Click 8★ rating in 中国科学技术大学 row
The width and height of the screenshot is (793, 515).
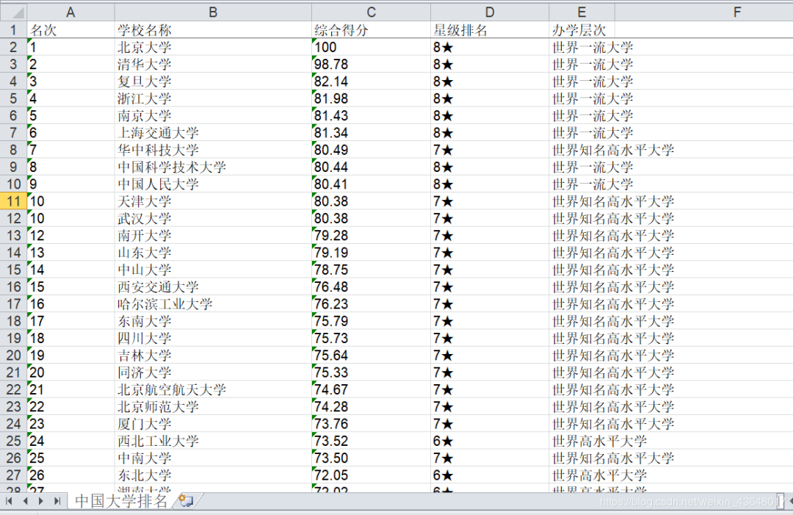click(489, 167)
